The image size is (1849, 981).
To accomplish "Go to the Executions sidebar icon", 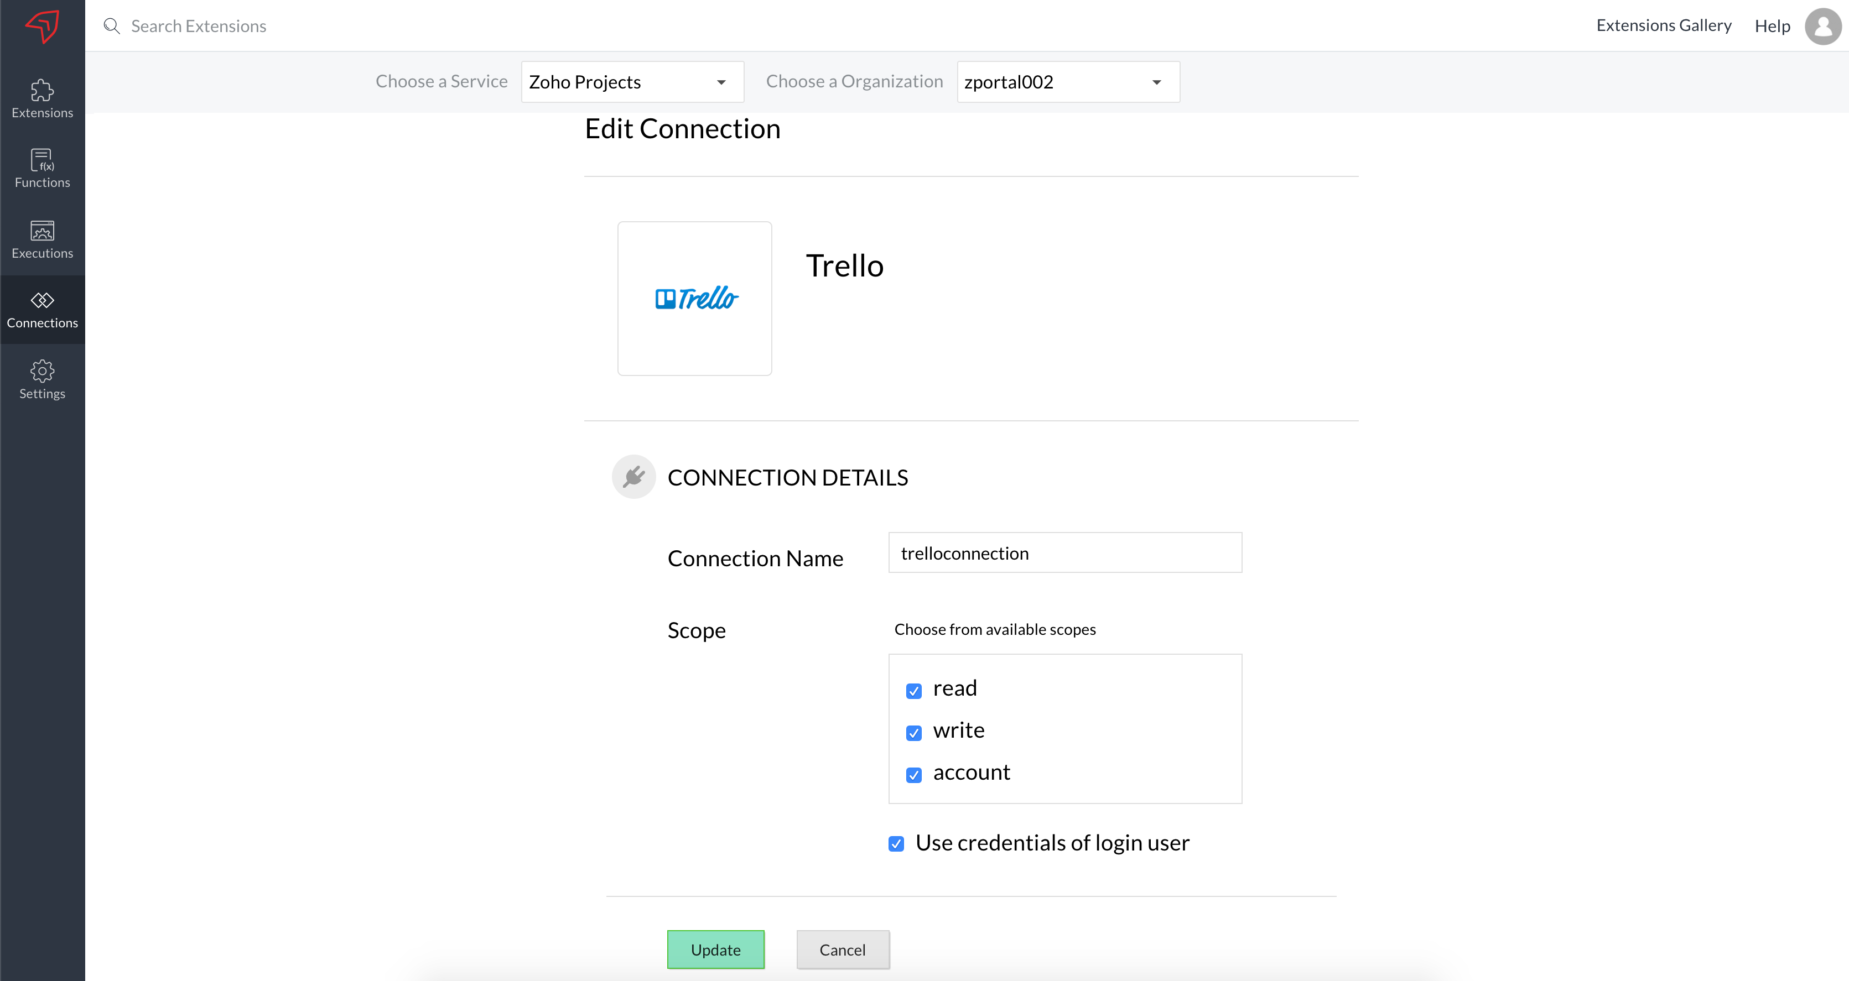I will (x=43, y=231).
